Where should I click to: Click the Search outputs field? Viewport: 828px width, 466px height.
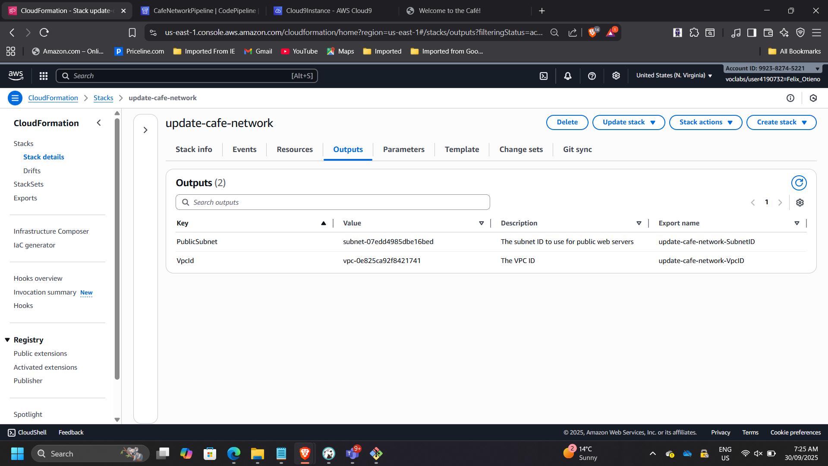[332, 202]
